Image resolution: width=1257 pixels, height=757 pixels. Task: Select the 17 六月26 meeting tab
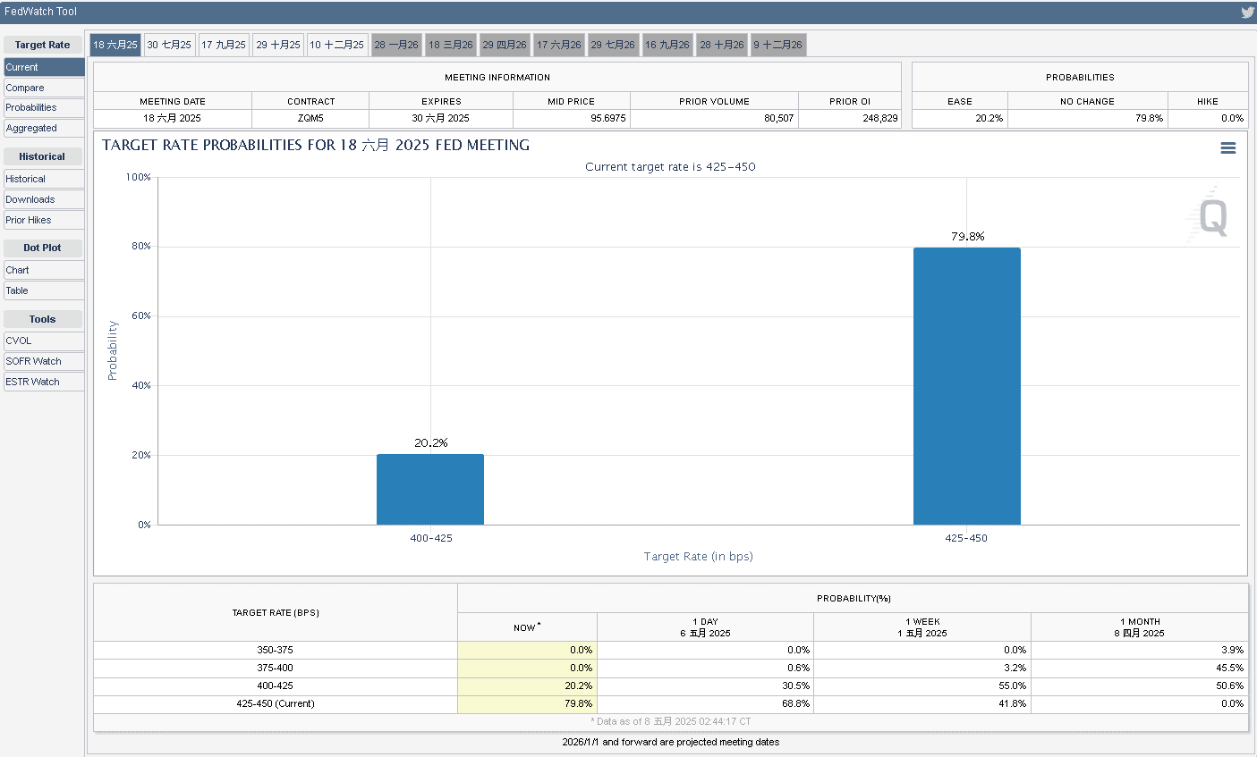point(559,45)
